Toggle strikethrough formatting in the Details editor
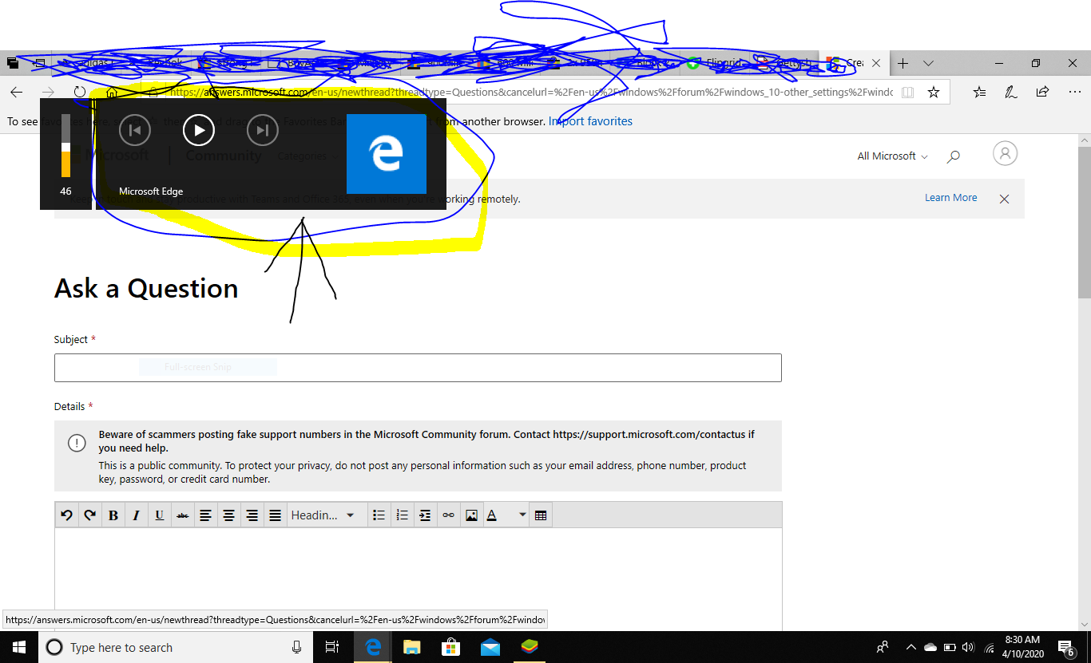This screenshot has height=663, width=1091. (183, 515)
